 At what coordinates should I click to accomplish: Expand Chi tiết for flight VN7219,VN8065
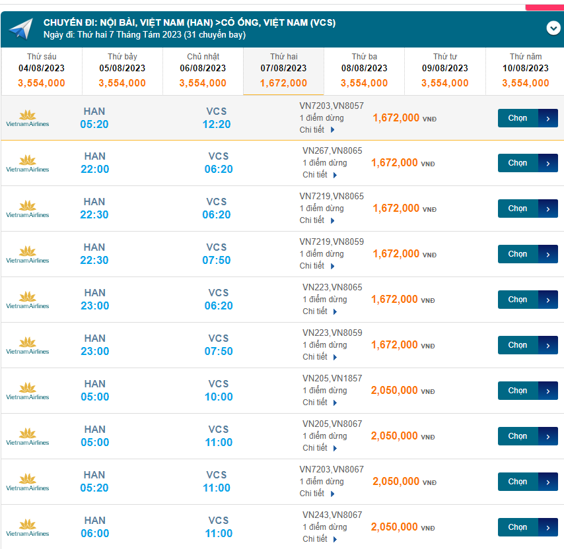(x=317, y=220)
